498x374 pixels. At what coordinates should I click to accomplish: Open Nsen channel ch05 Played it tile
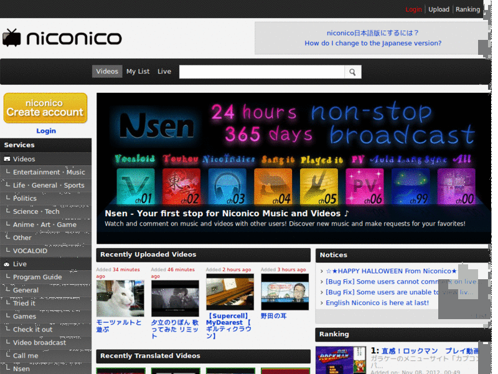click(x=319, y=186)
